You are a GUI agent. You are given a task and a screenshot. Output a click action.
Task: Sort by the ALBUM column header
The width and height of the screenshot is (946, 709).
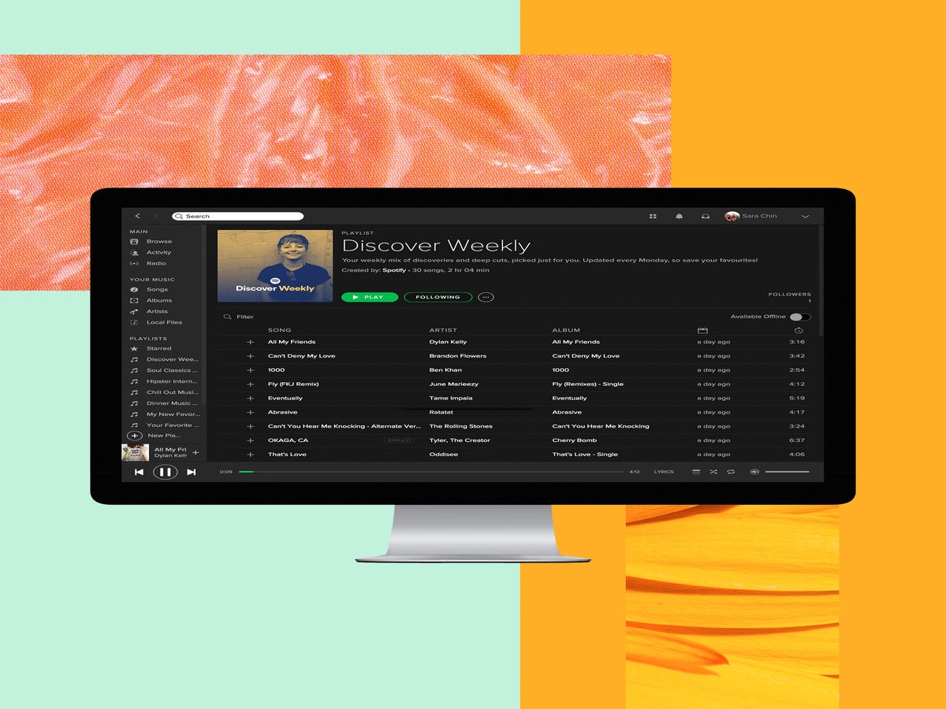[566, 330]
